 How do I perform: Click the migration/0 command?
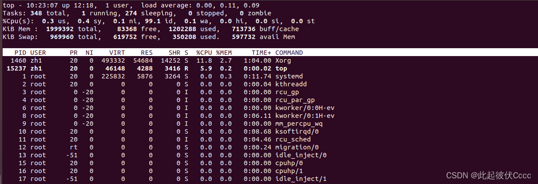click(296, 147)
